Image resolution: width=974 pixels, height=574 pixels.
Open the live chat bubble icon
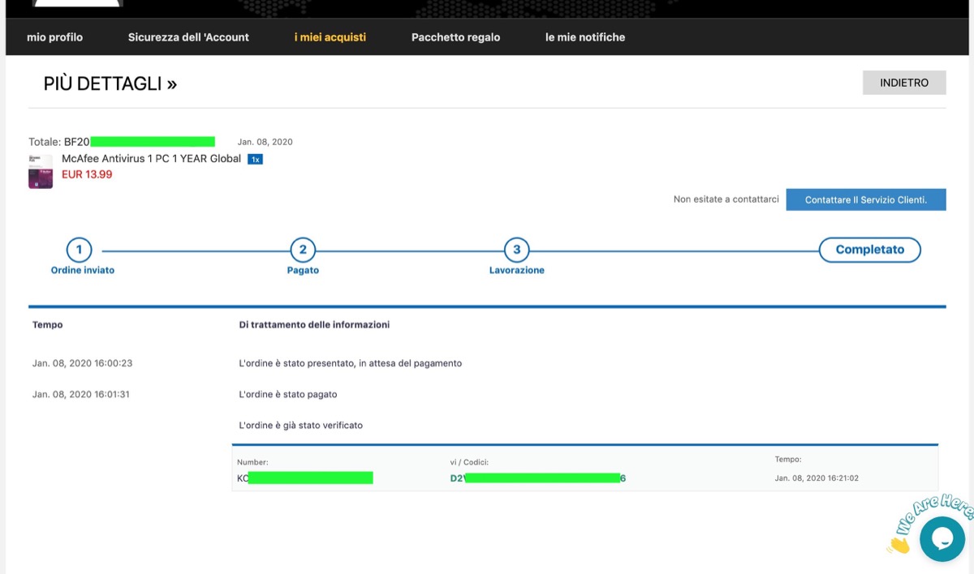click(942, 539)
